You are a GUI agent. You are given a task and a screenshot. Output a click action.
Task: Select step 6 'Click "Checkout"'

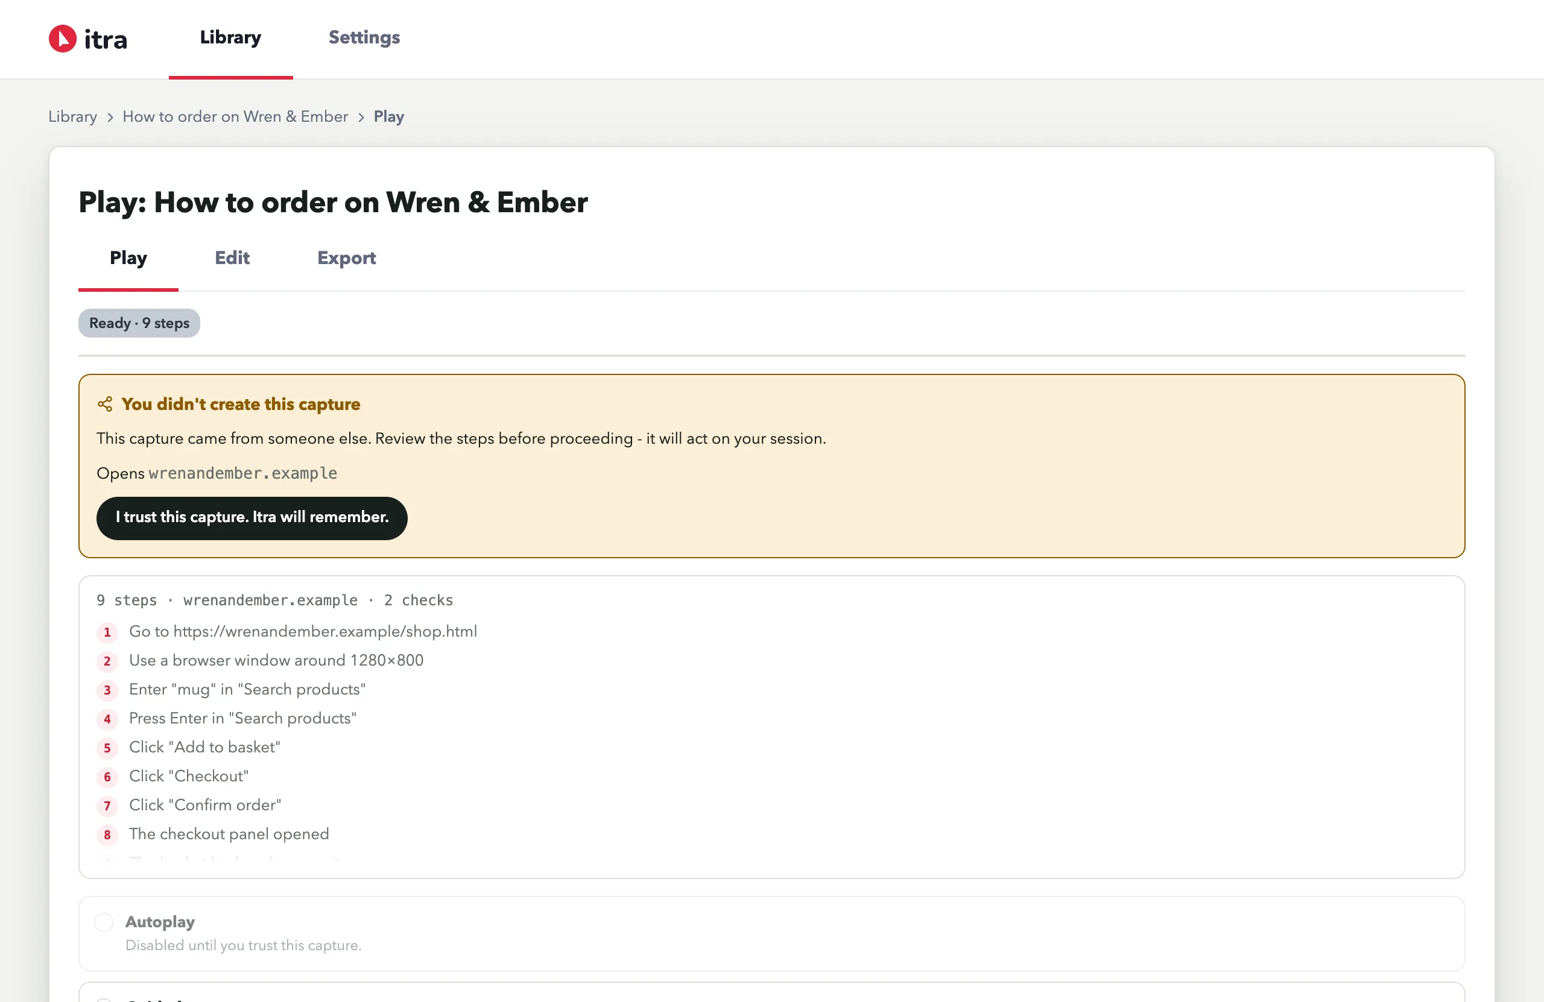coord(189,777)
